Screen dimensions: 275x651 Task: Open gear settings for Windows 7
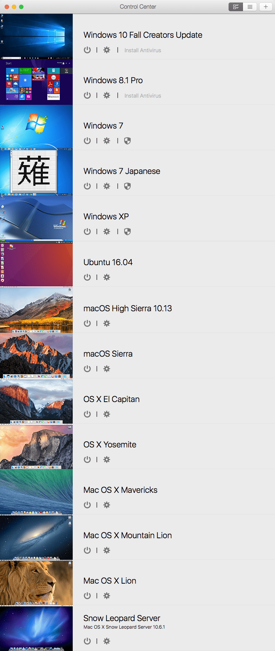tap(107, 141)
